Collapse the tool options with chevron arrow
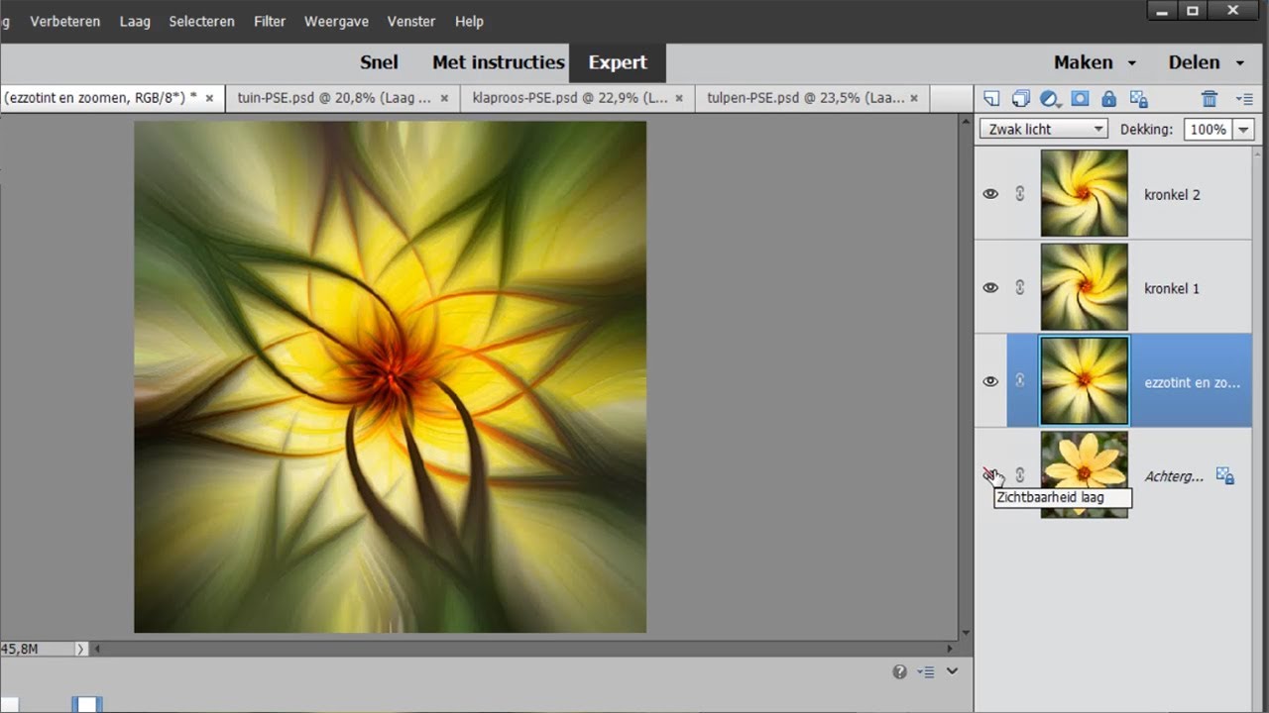 tap(952, 671)
